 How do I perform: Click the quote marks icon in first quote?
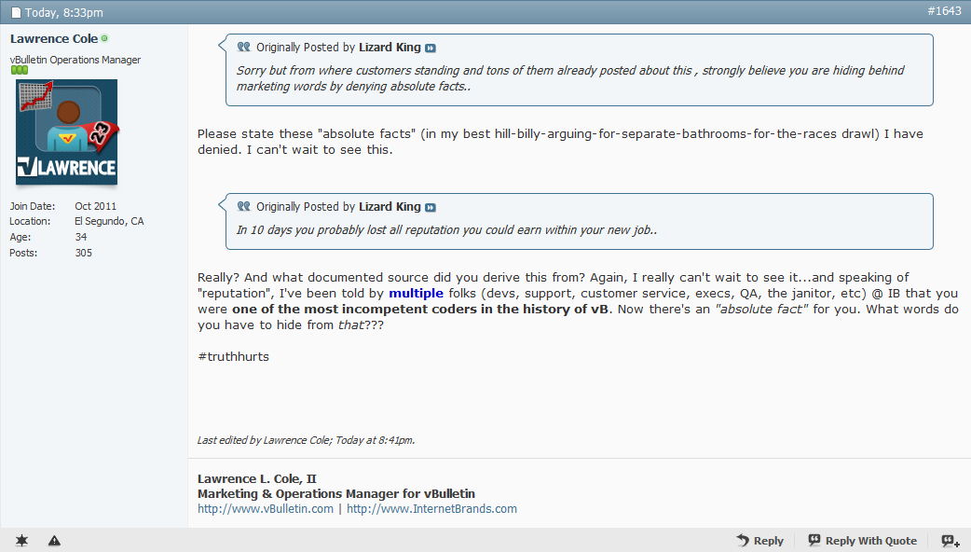coord(244,47)
